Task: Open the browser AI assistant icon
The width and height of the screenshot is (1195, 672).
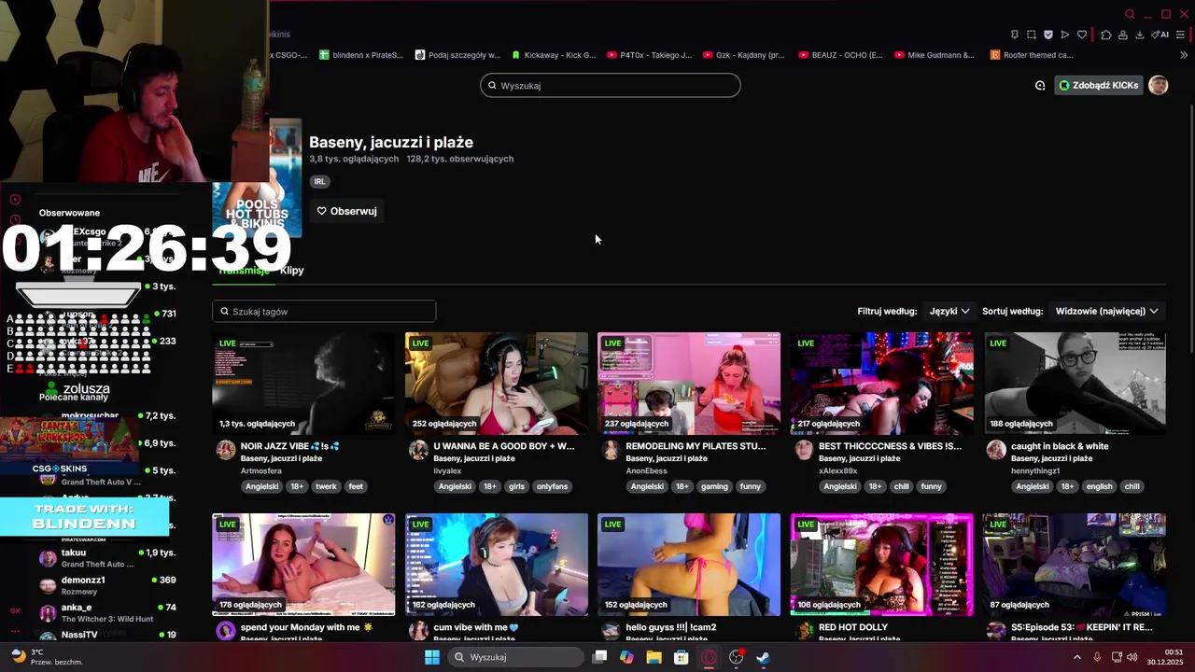Action: click(1160, 35)
